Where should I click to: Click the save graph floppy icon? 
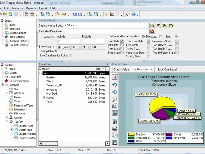[115, 142]
